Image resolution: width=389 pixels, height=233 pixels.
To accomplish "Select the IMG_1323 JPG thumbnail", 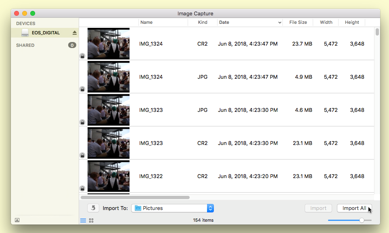I will pos(109,110).
